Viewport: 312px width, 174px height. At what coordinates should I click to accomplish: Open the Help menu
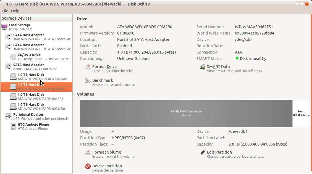[15, 11]
